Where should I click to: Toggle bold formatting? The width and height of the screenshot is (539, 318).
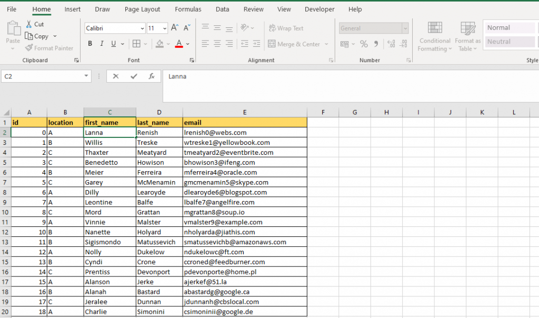tap(90, 43)
